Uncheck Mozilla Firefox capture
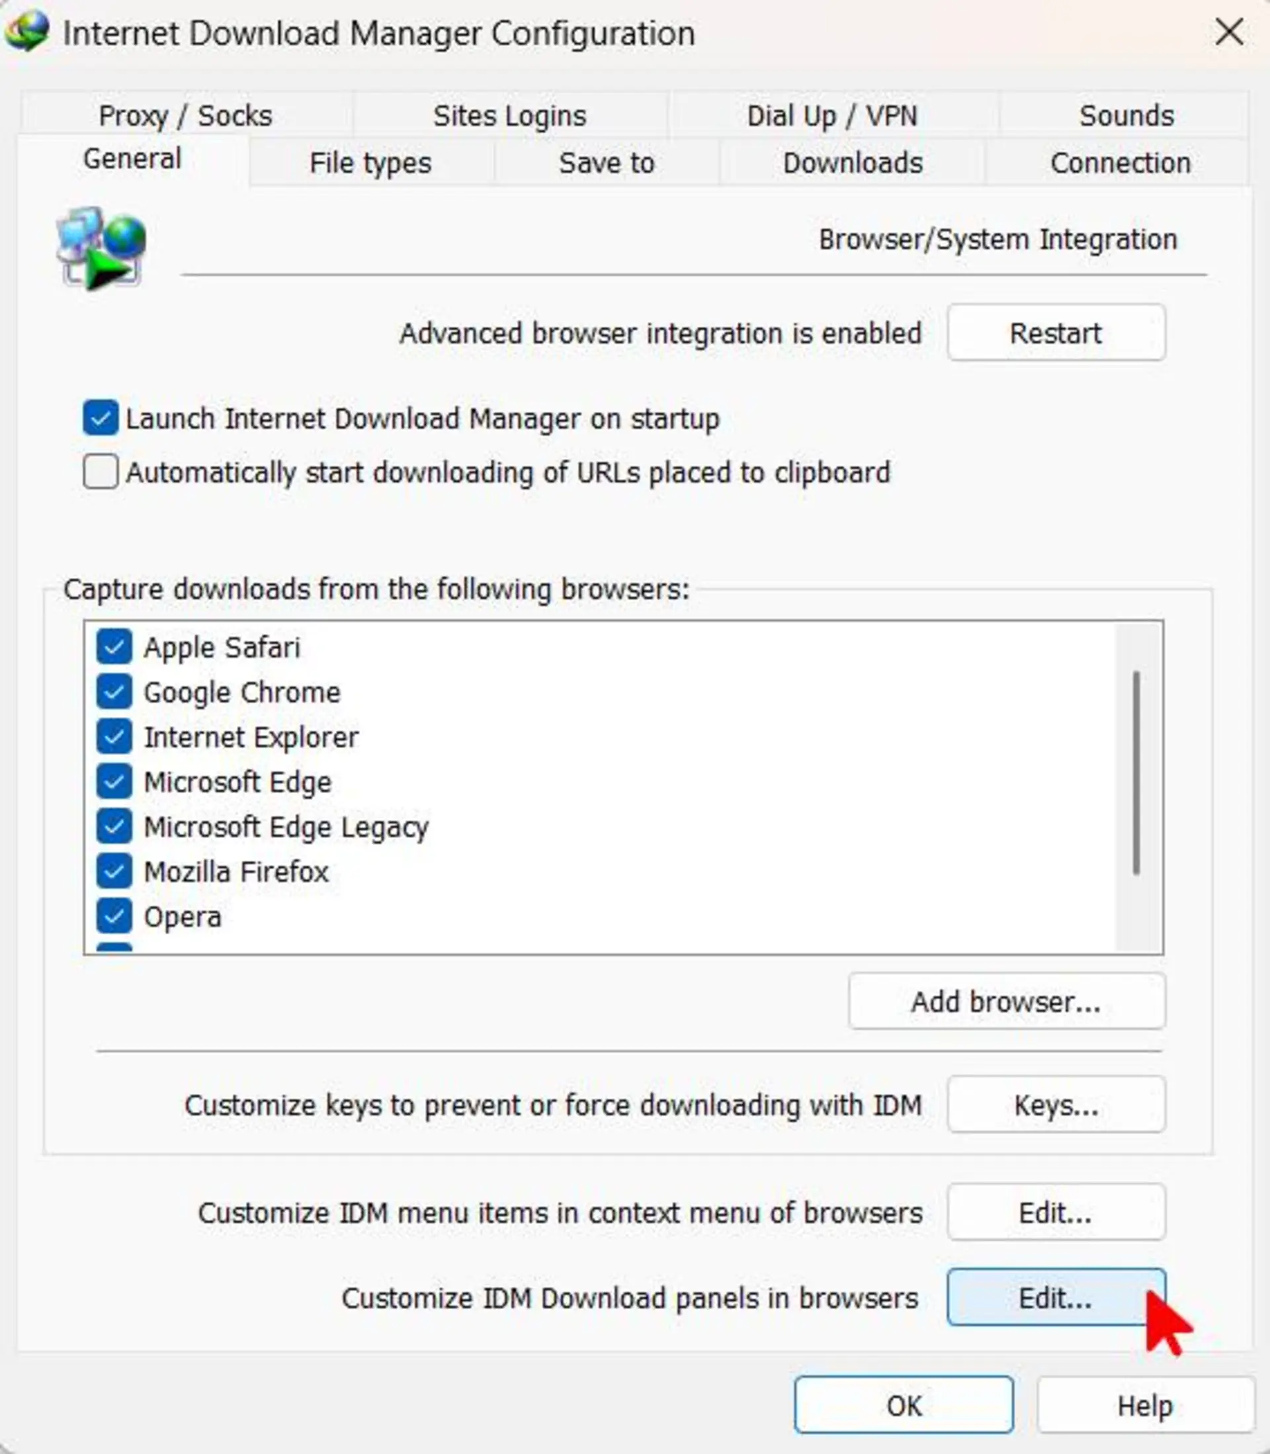 [x=114, y=872]
